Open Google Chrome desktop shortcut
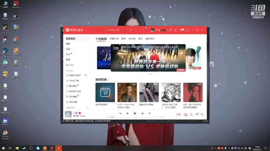Viewport: 270px width, 151px height. click(5, 135)
